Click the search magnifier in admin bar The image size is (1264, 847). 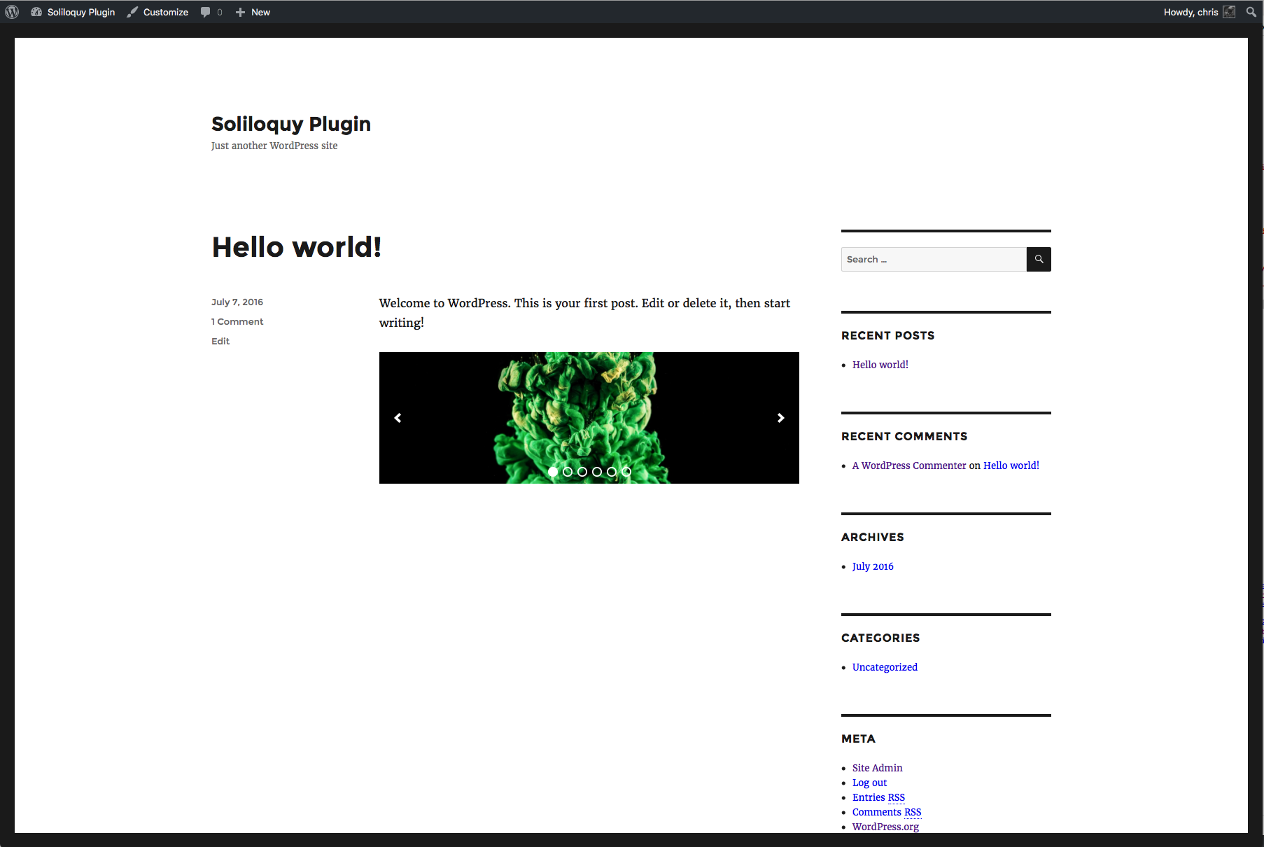pyautogui.click(x=1251, y=12)
